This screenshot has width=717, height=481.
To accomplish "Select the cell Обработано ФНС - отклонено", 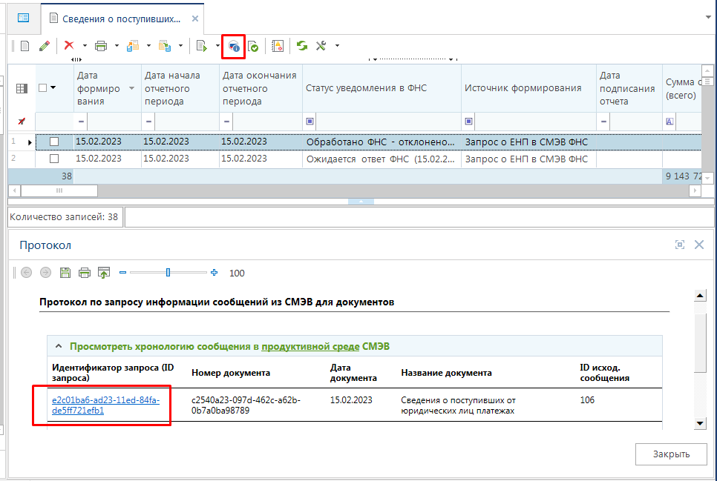I will (382, 142).
